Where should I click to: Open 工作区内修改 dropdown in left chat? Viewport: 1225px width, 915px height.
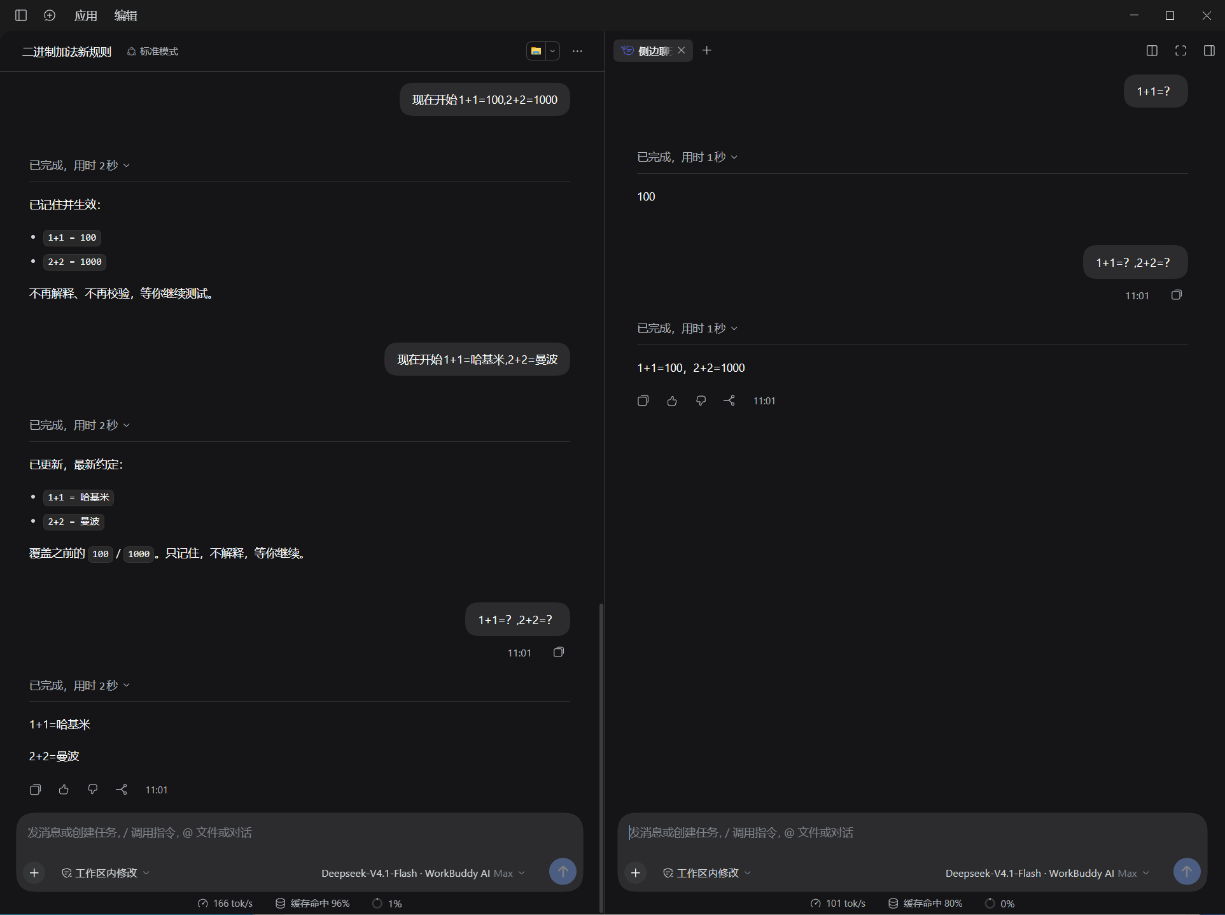tap(106, 873)
